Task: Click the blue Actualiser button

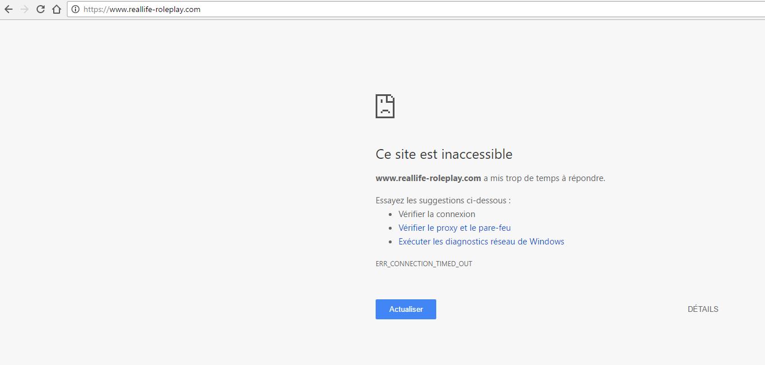Action: tap(405, 309)
